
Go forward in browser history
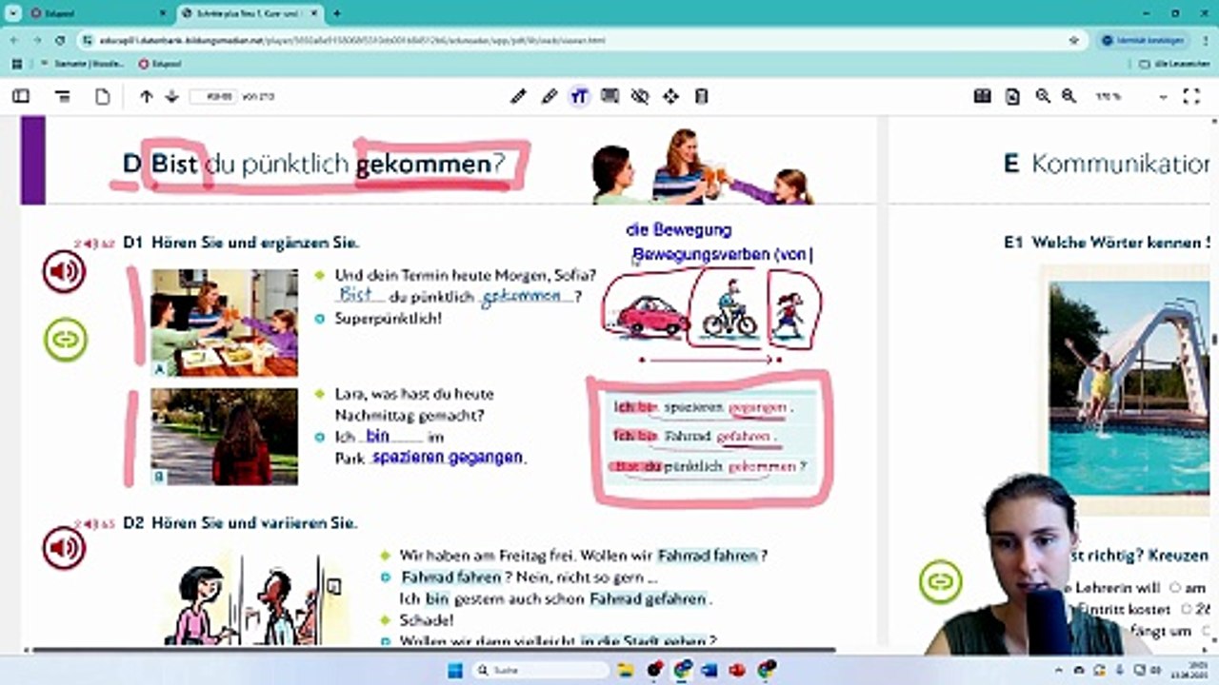(37, 40)
